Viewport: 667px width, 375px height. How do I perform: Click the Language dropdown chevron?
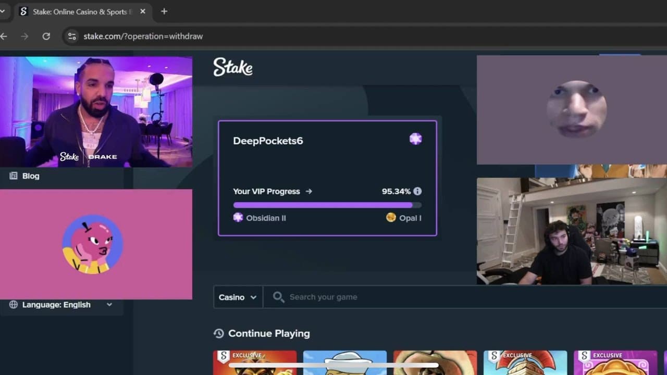click(109, 305)
